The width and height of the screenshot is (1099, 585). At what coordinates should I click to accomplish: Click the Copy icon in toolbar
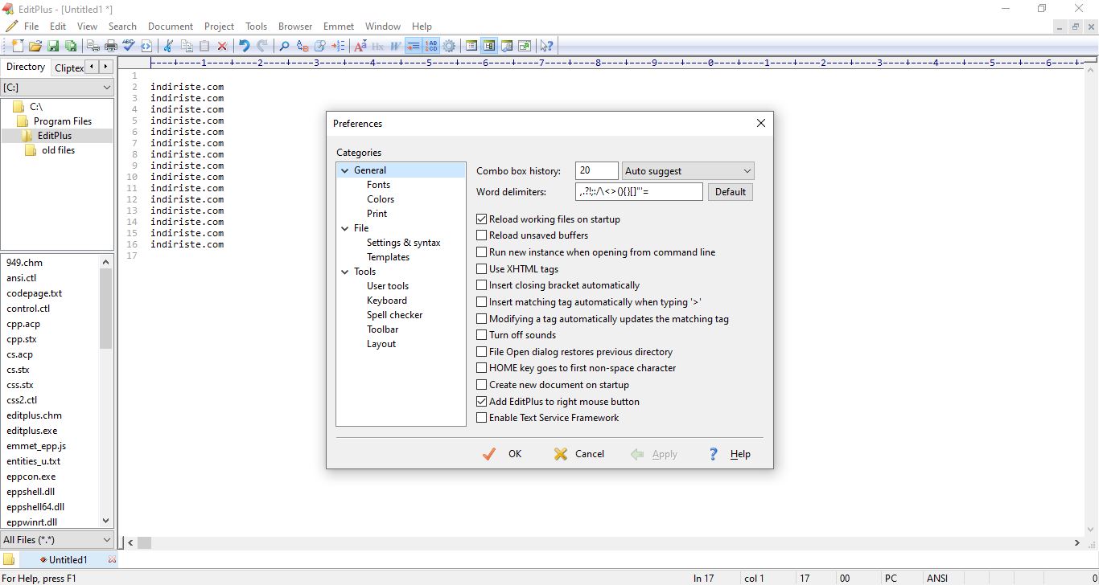187,46
